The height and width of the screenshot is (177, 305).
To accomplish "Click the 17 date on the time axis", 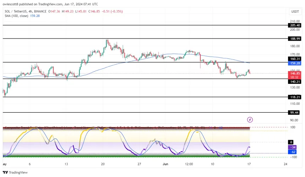I will [x=249, y=164].
